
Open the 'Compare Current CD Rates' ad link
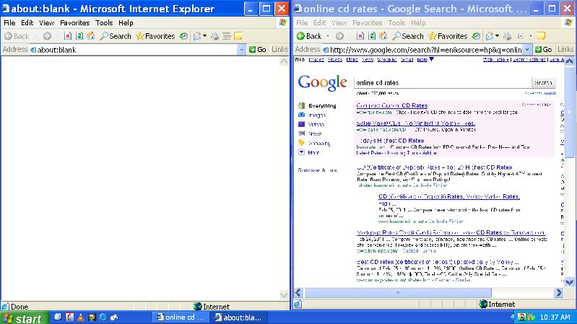click(392, 105)
